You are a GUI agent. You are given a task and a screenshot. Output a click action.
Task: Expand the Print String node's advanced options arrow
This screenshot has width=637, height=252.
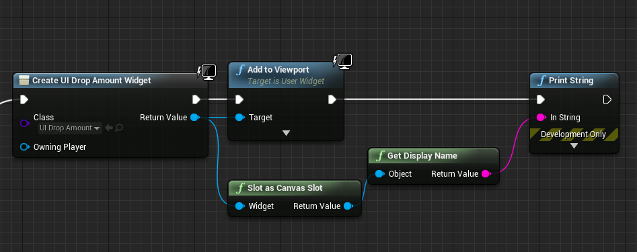[574, 146]
